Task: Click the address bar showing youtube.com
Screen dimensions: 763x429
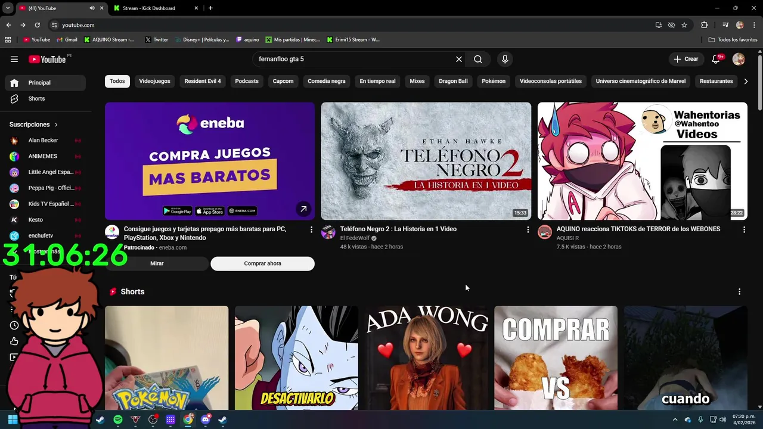Action: click(x=352, y=25)
